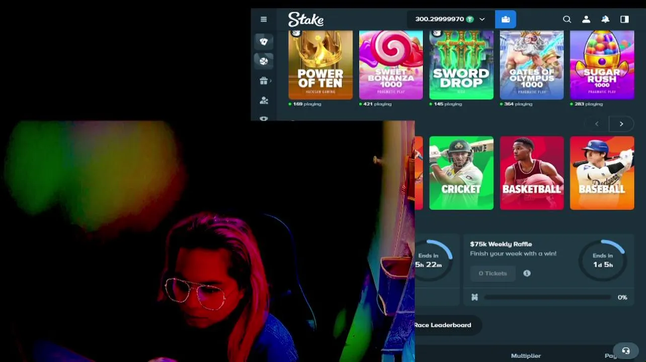Expand the balance currency dropdown
646x362 pixels.
(482, 19)
